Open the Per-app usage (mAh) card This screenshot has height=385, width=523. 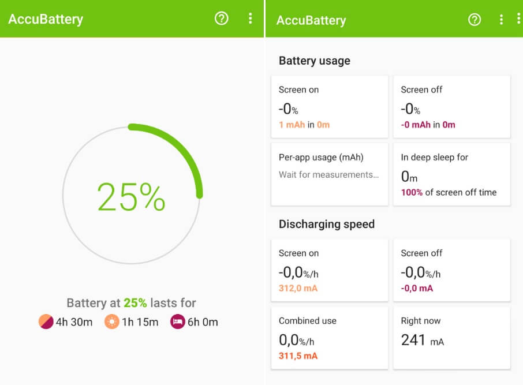coord(330,174)
